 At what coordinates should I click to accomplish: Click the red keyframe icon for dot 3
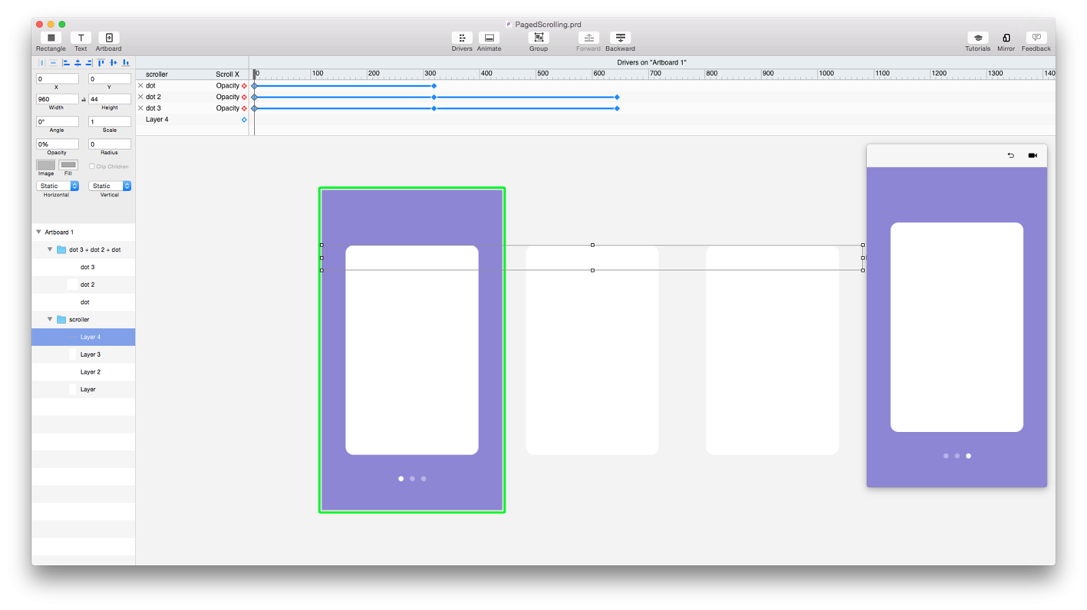(245, 108)
